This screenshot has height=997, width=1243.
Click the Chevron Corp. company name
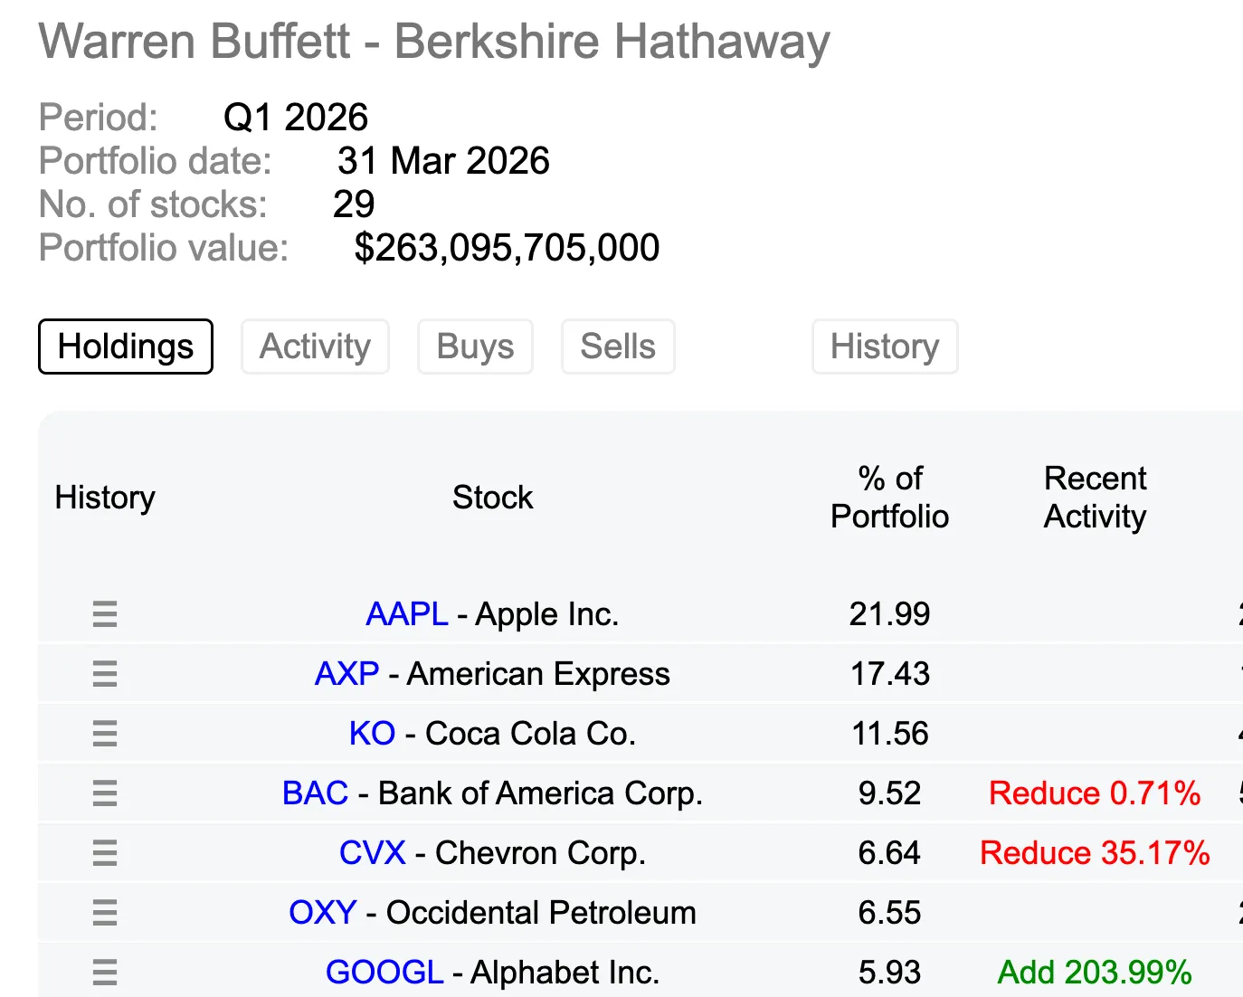[541, 853]
